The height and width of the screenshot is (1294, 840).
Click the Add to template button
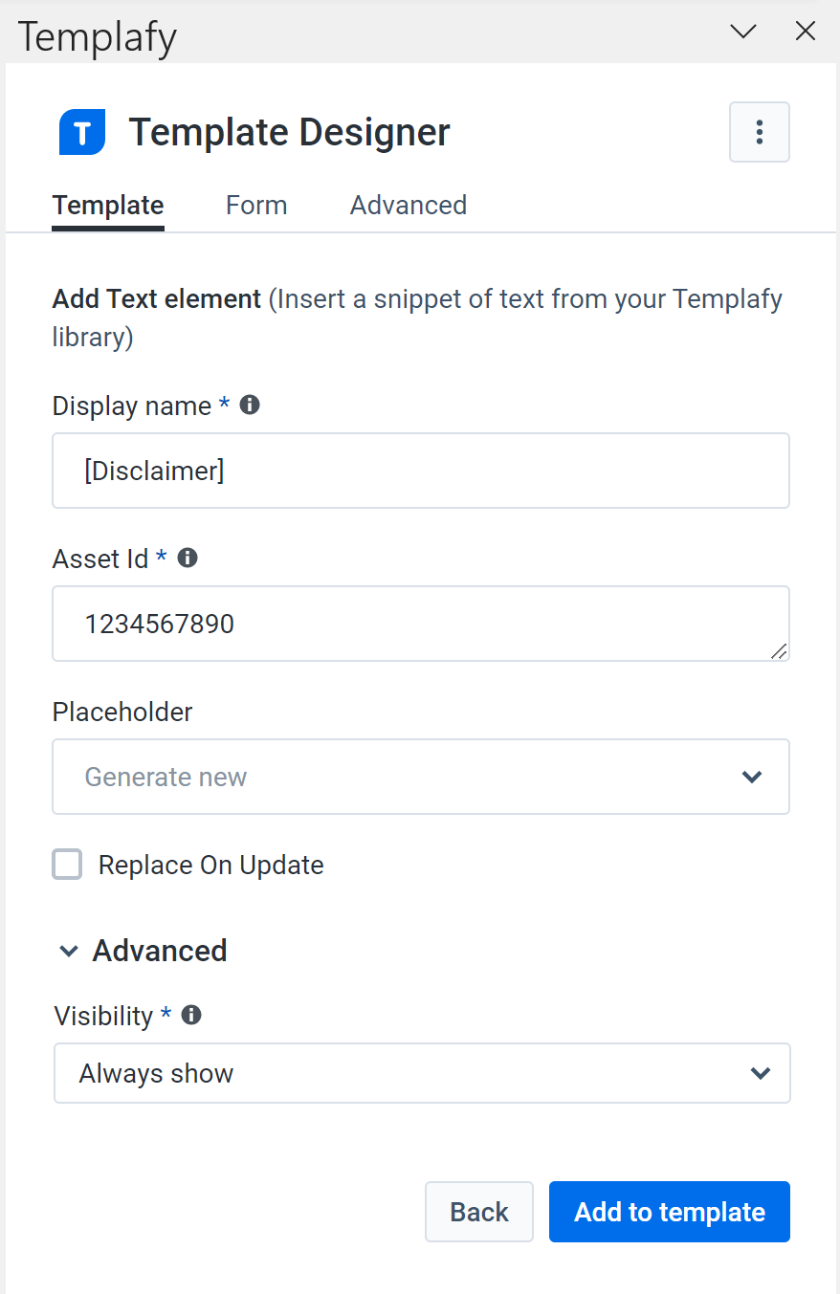click(669, 1211)
